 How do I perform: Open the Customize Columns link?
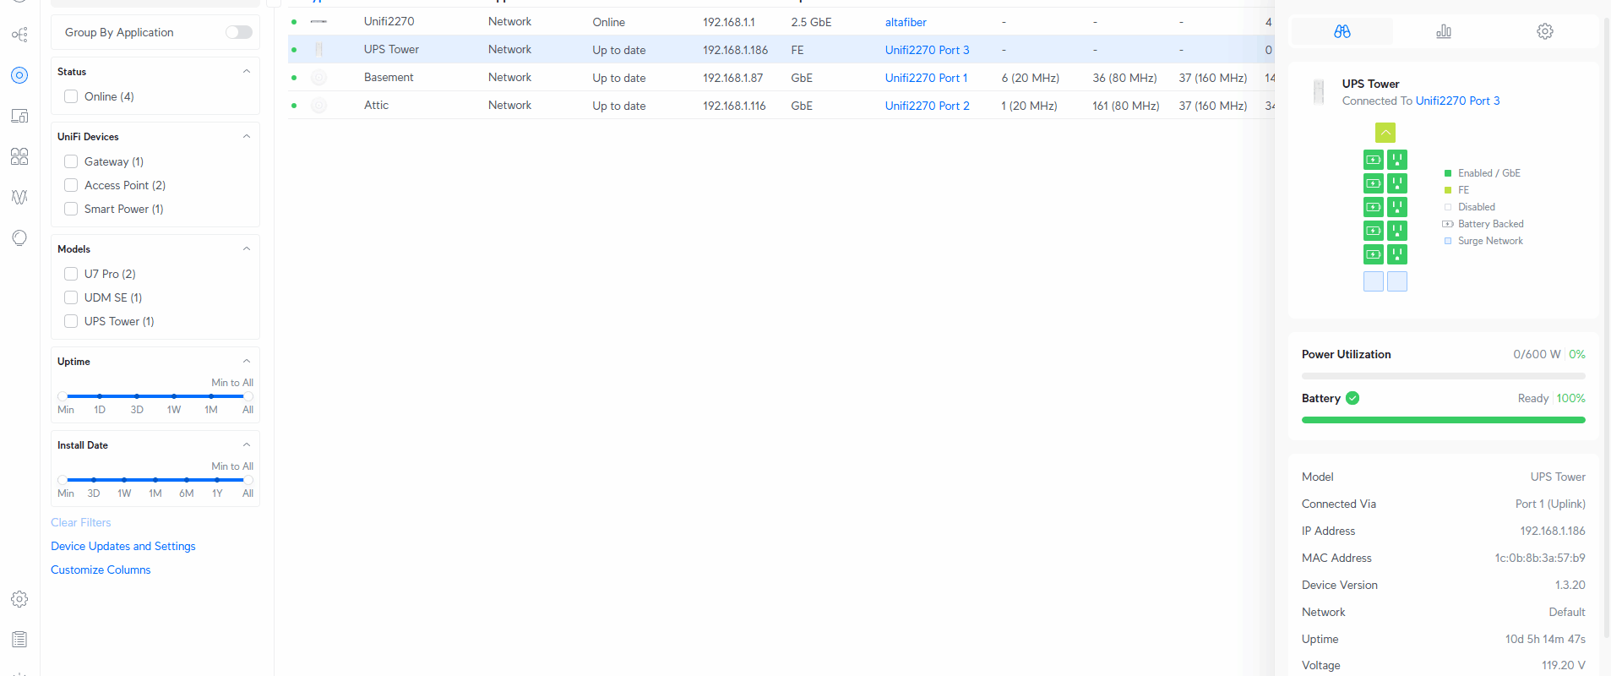[101, 570]
